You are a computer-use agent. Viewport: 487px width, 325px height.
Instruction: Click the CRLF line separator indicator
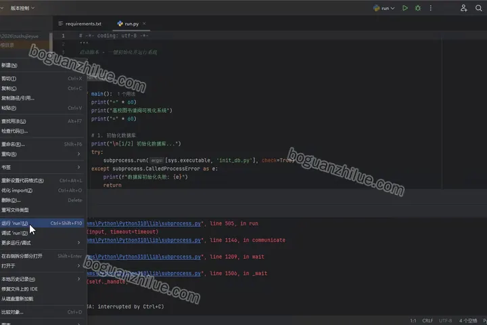tap(427, 321)
